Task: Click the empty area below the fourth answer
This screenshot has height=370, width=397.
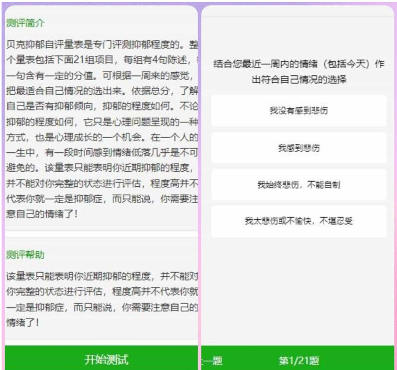Action: tap(299, 288)
